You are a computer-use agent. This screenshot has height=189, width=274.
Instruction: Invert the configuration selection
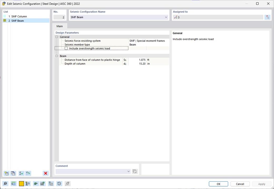coord(28,173)
